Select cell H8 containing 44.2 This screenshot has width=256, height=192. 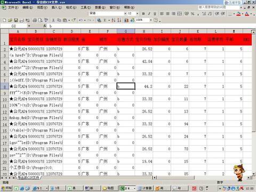coord(143,86)
